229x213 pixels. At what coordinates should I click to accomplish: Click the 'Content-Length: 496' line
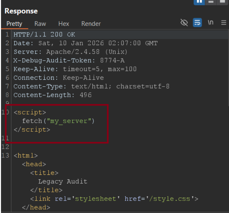[53, 95]
